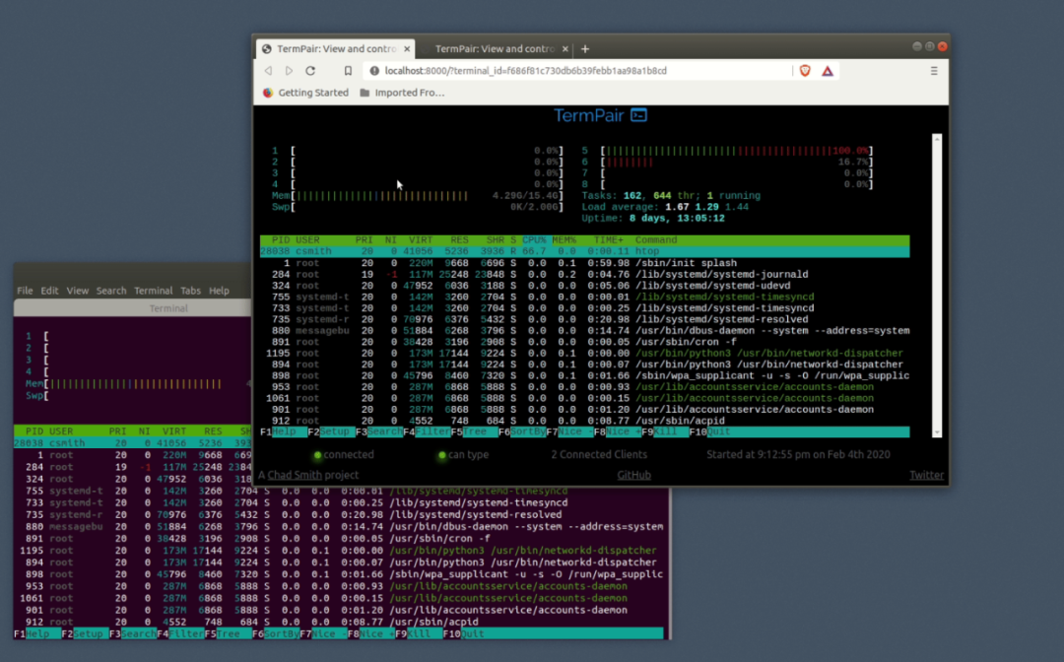The height and width of the screenshot is (662, 1064).
Task: Click the site info icon in address bar
Action: point(374,71)
